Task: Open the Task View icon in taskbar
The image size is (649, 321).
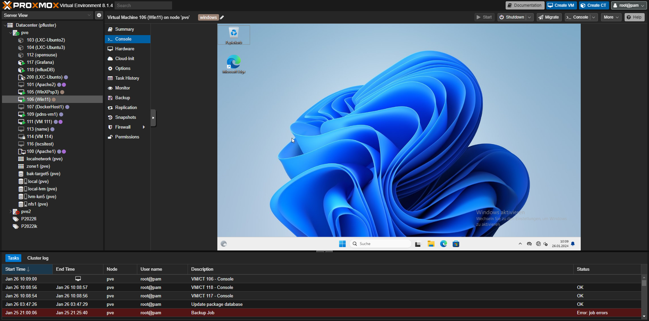Action: tap(418, 244)
